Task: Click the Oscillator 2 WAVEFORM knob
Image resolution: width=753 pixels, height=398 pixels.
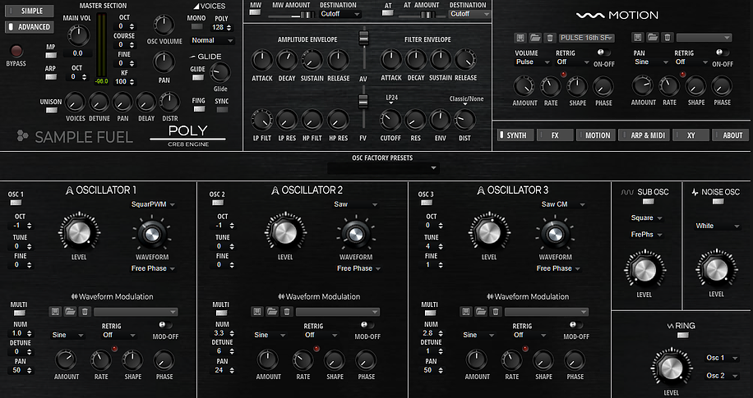Action: 355,234
